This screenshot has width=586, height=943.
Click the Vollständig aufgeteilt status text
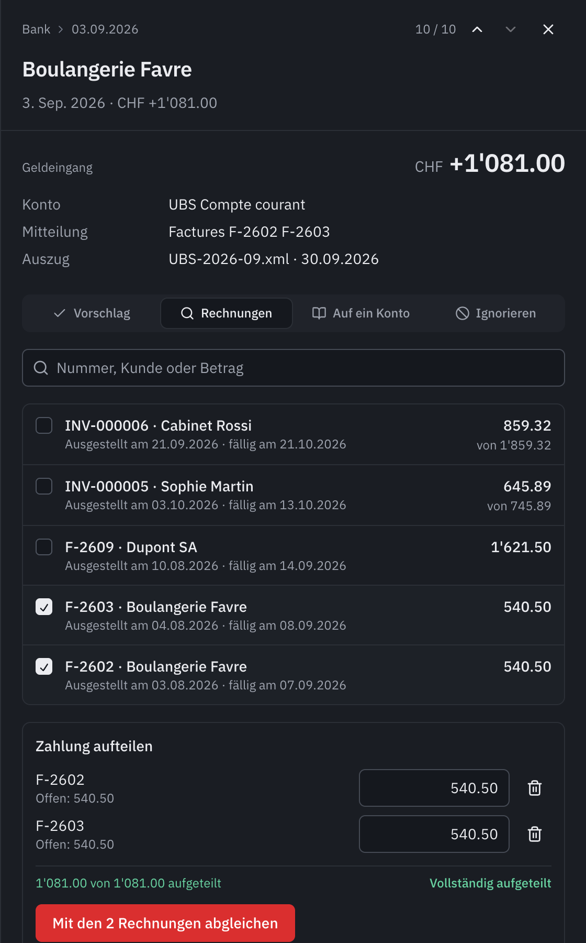(491, 883)
